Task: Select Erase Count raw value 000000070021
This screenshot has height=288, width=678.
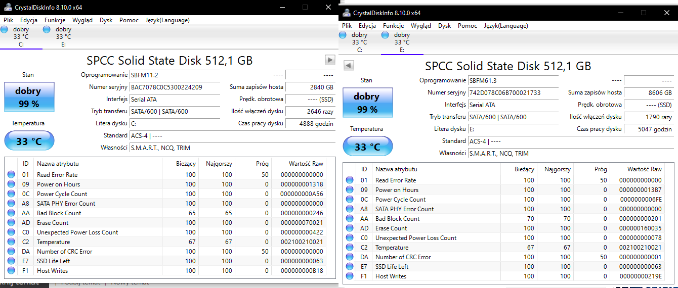Action: coord(302,223)
